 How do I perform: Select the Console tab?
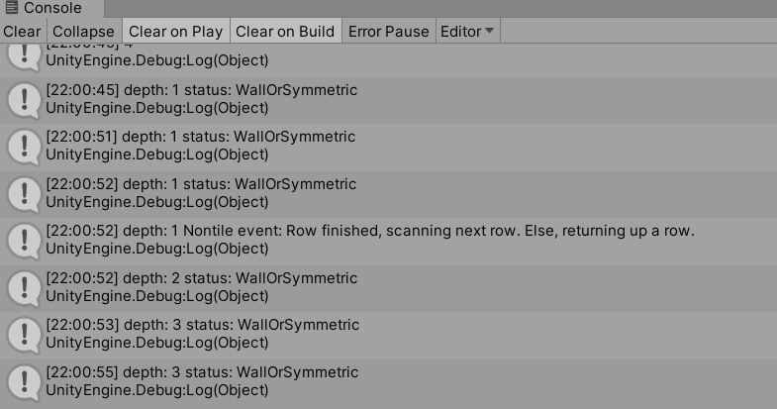pos(51,8)
